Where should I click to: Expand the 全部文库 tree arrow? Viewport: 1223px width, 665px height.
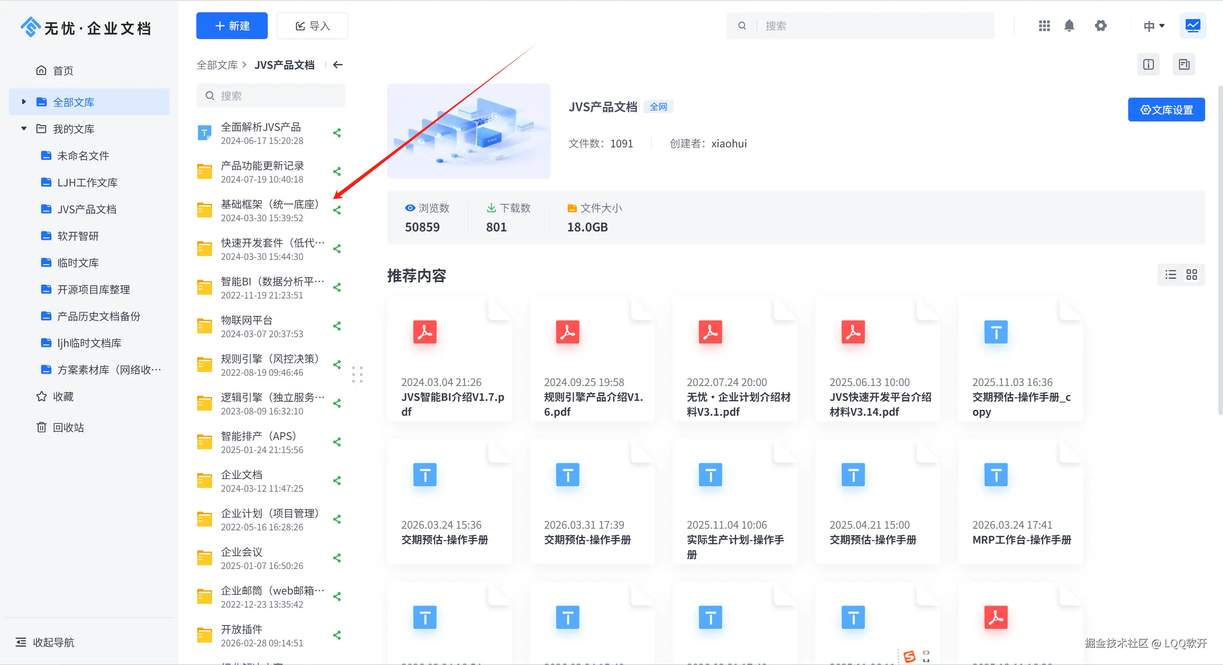coord(24,102)
